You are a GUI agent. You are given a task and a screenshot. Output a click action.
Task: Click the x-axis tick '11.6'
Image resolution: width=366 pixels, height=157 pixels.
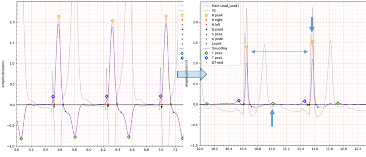[x=315, y=149]
